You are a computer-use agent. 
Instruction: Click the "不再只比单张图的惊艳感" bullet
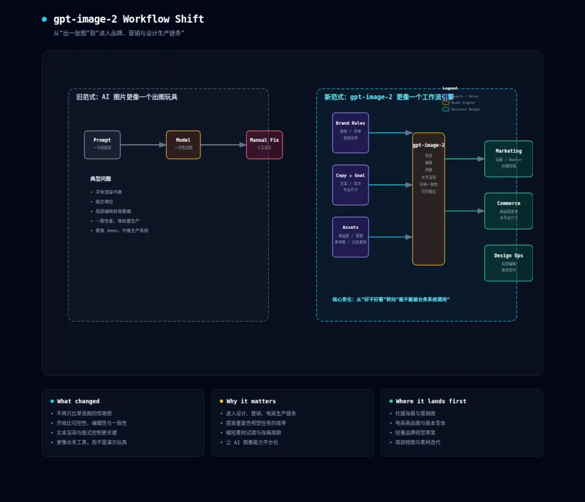[x=84, y=414]
